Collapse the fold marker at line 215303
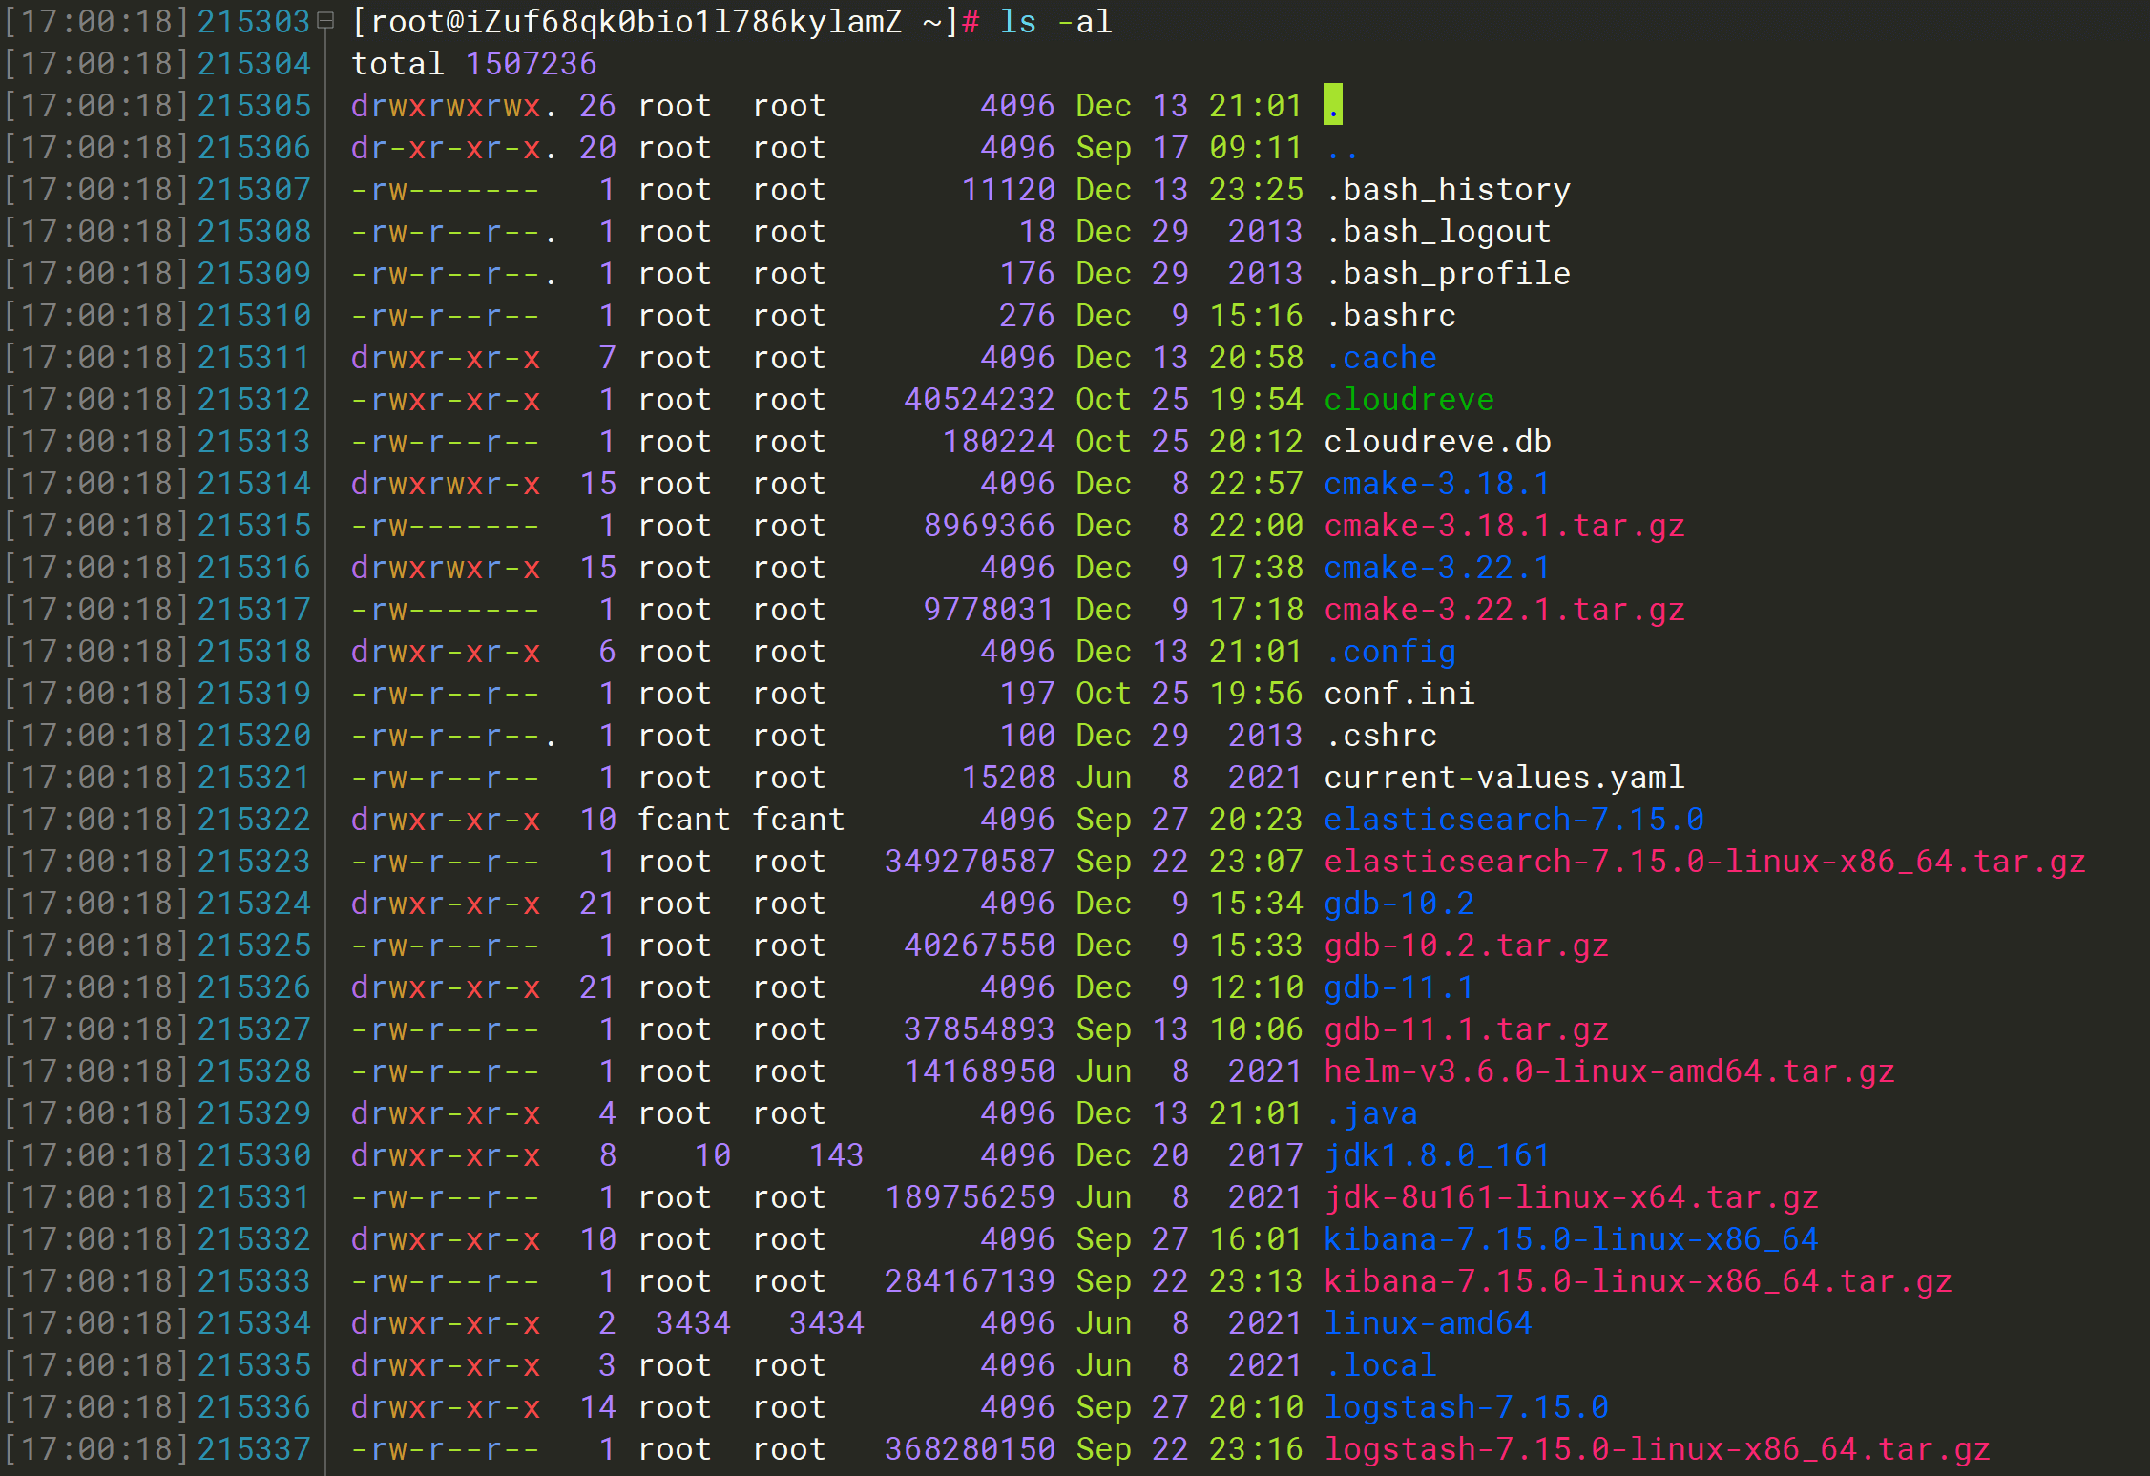Image resolution: width=2150 pixels, height=1476 pixels. [325, 20]
